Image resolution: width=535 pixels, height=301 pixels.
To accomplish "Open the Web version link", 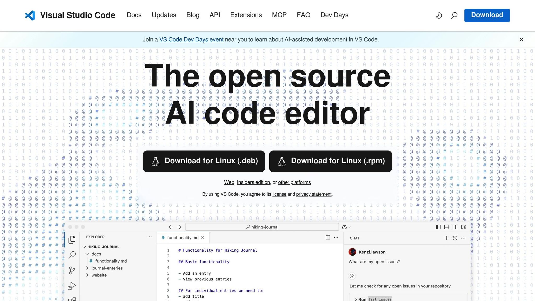I will (x=229, y=182).
